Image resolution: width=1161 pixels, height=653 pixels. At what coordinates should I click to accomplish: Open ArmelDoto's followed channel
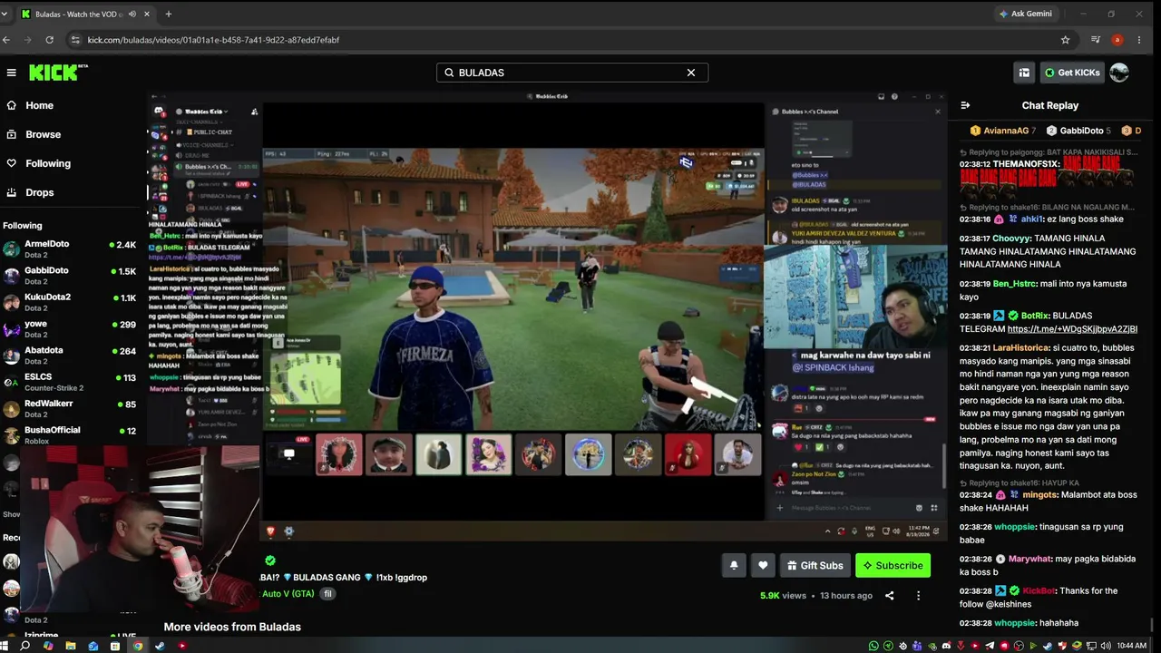(71, 249)
